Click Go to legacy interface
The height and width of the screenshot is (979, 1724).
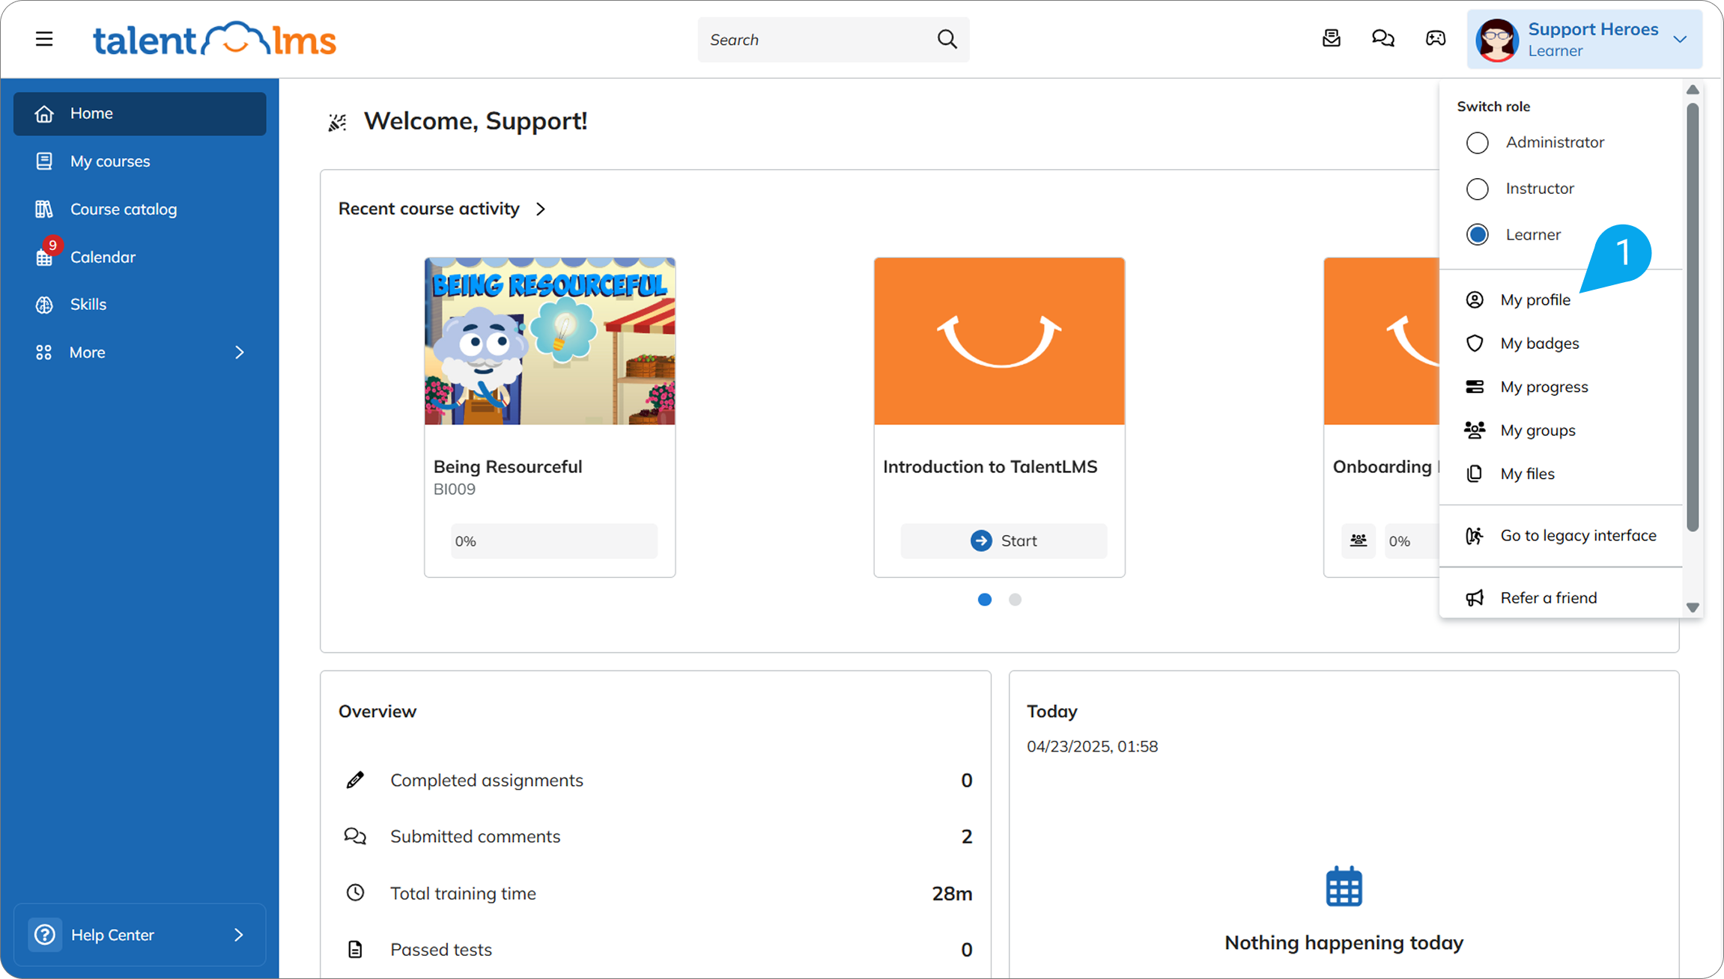pyautogui.click(x=1561, y=535)
